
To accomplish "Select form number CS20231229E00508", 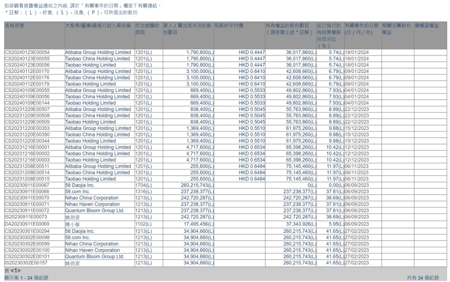I will pyautogui.click(x=27, y=116).
